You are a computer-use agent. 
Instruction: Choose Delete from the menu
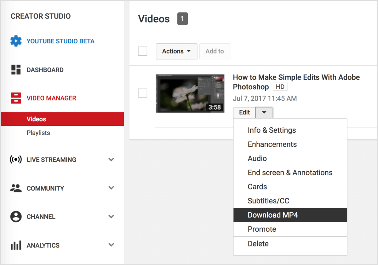tap(290, 244)
